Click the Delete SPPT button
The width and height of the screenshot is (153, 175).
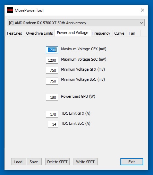pos(58,162)
